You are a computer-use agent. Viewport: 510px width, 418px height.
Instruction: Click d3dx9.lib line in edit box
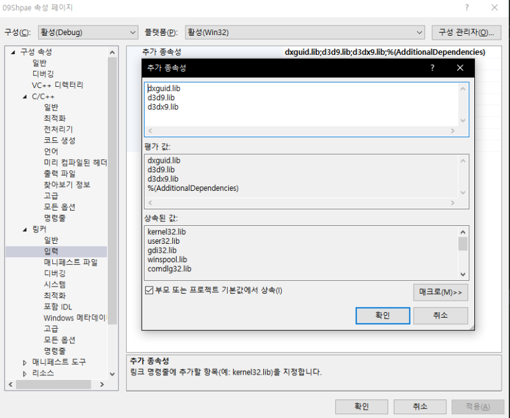point(163,107)
